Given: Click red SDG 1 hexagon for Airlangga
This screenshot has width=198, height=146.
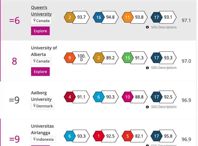Looking at the screenshot, I should [99, 136].
